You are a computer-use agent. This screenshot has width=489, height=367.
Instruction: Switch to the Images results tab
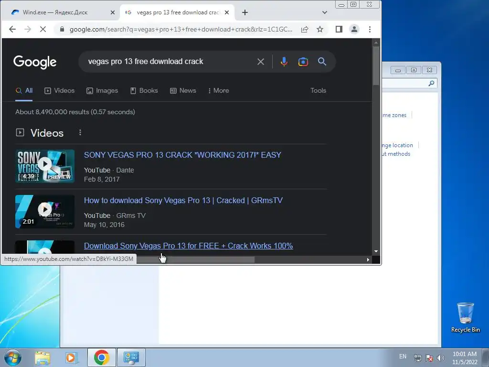tap(102, 90)
